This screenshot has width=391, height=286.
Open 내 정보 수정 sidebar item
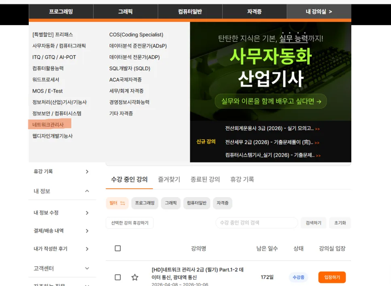[x=62, y=213]
